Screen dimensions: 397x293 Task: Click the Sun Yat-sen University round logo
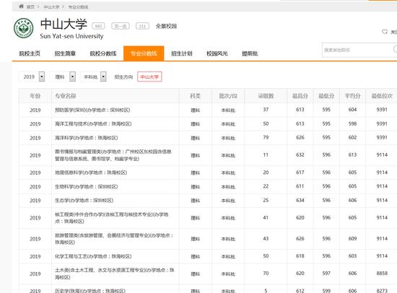[23, 28]
